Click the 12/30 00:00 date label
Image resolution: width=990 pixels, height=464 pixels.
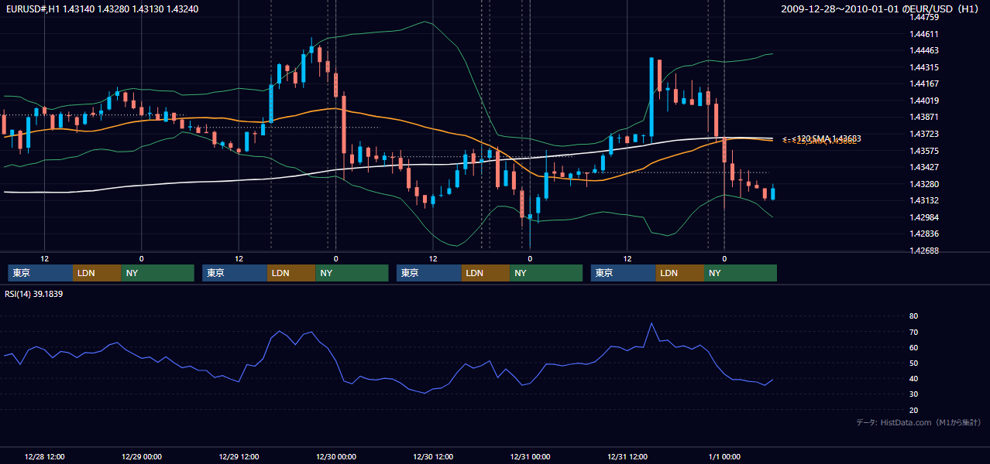(x=336, y=456)
